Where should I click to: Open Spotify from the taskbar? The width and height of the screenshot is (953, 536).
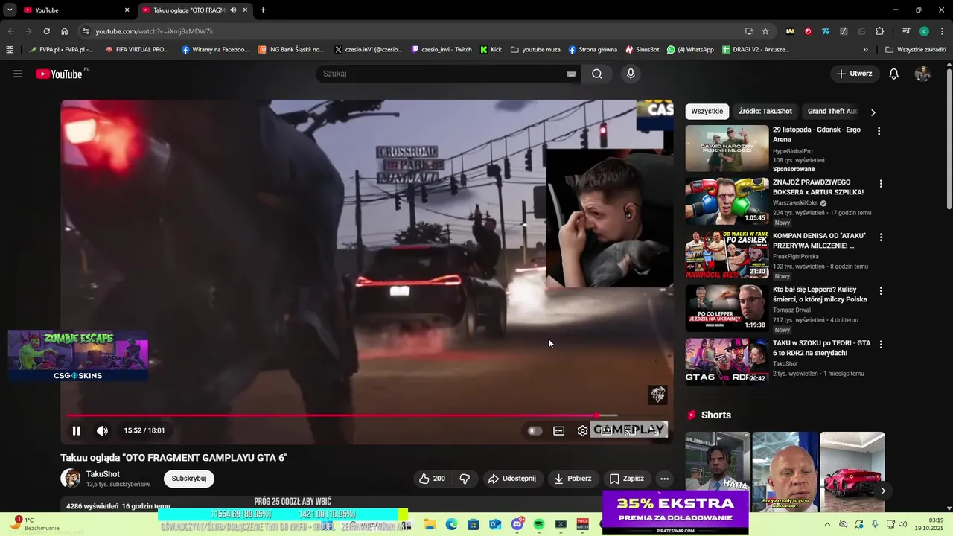click(x=539, y=524)
